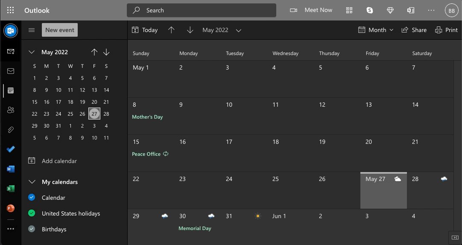Click in the Search box

[202, 10]
